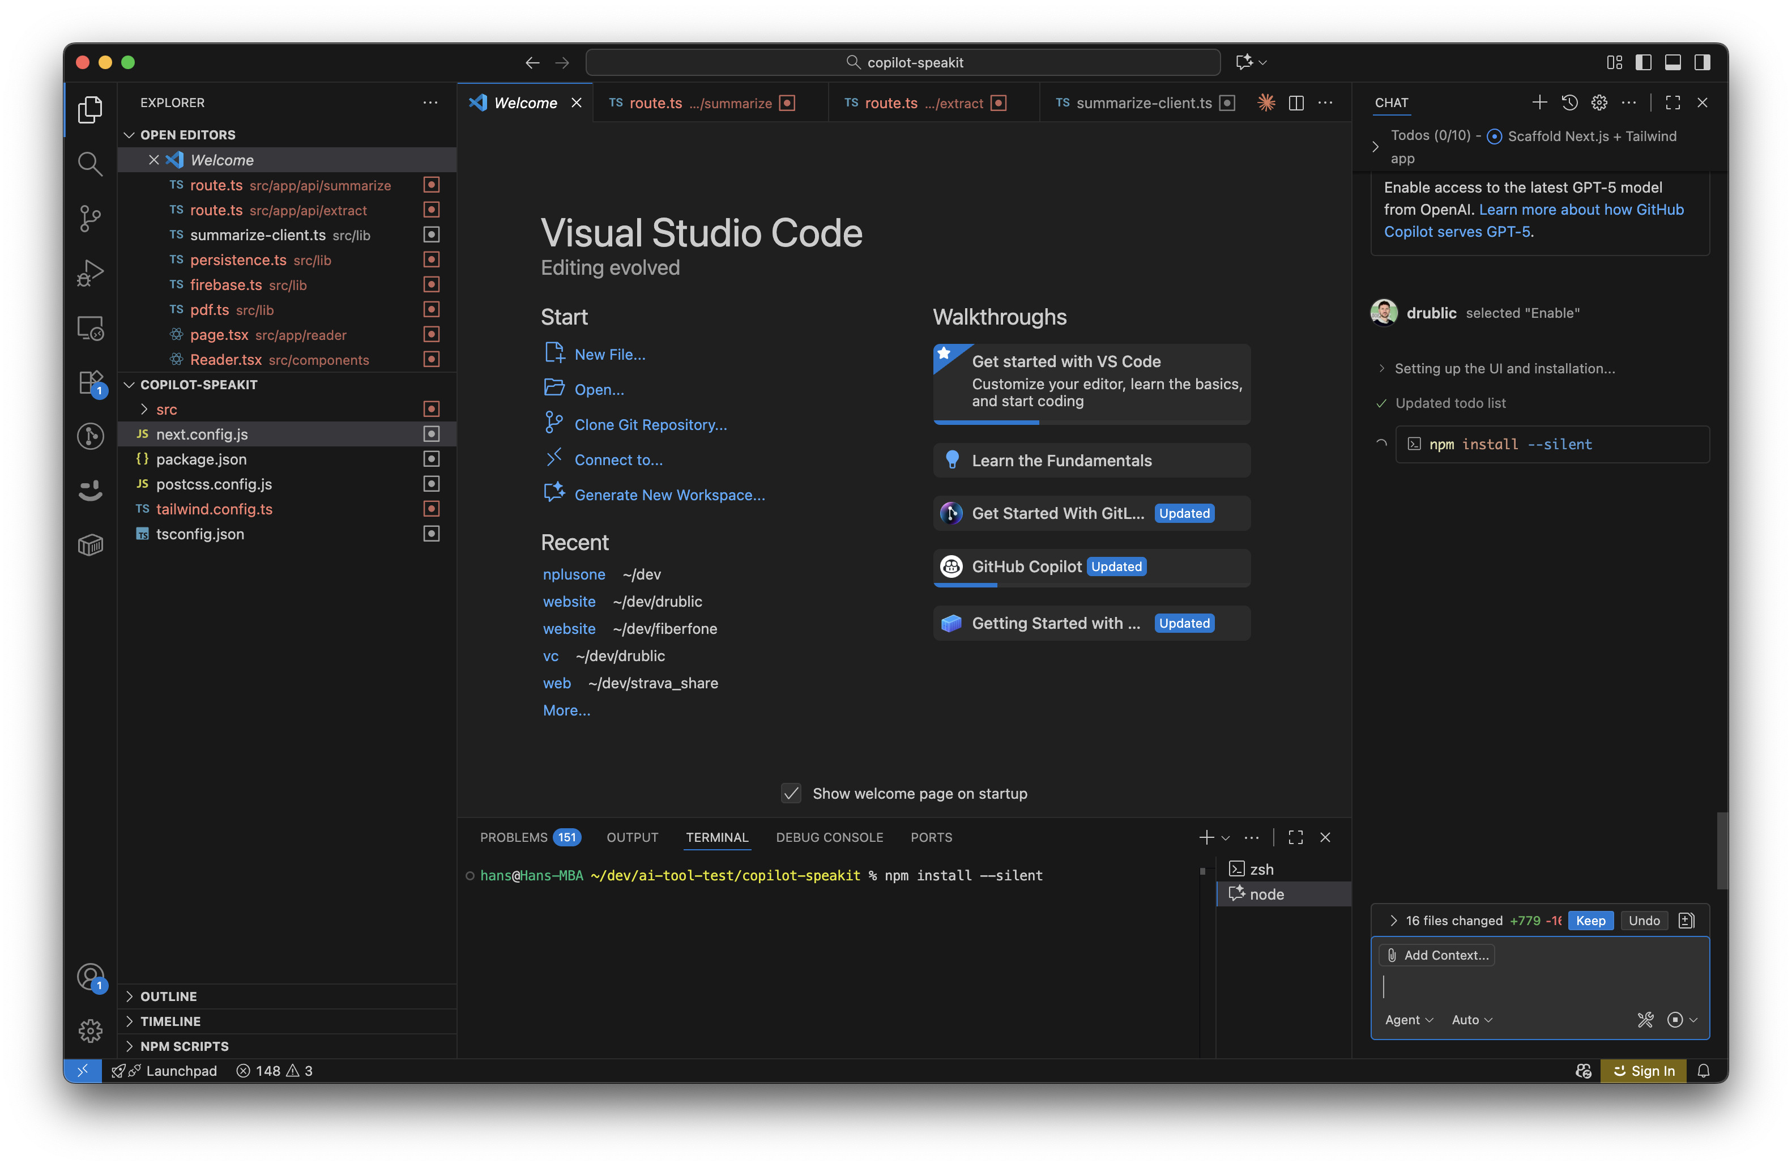1792x1167 pixels.
Task: Open the Agent mode dropdown
Action: pos(1408,1020)
